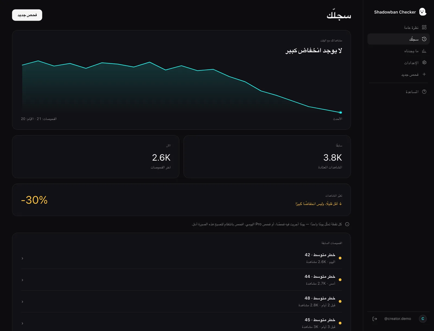
Task: Open the overview grid icon in sidebar
Action: point(424,27)
